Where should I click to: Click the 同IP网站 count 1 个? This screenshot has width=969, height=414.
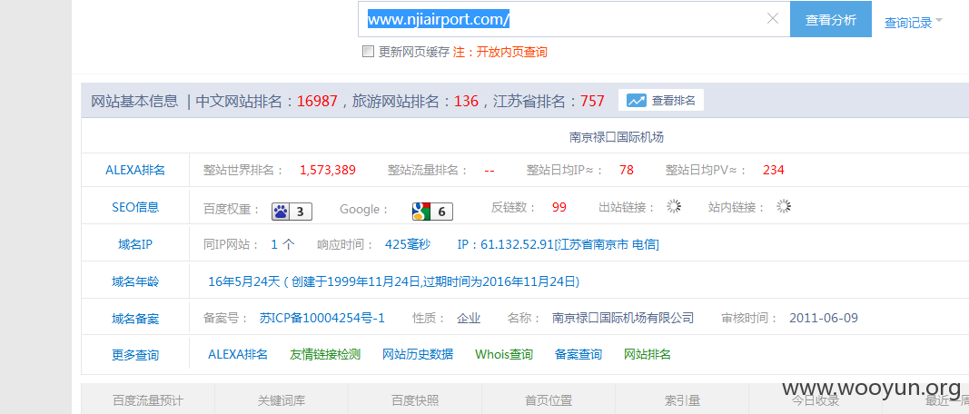pos(282,245)
